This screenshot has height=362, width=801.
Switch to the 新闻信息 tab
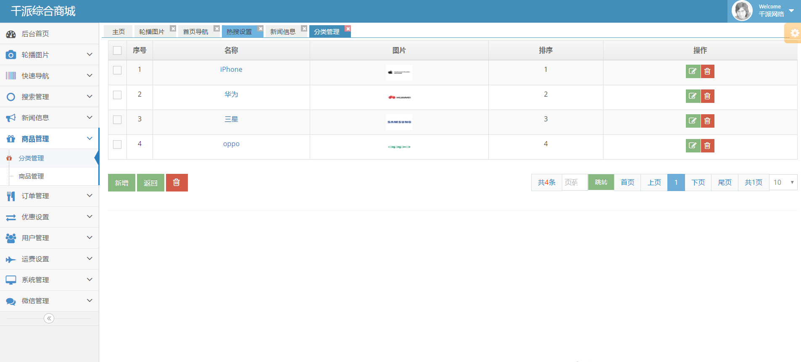coord(283,31)
